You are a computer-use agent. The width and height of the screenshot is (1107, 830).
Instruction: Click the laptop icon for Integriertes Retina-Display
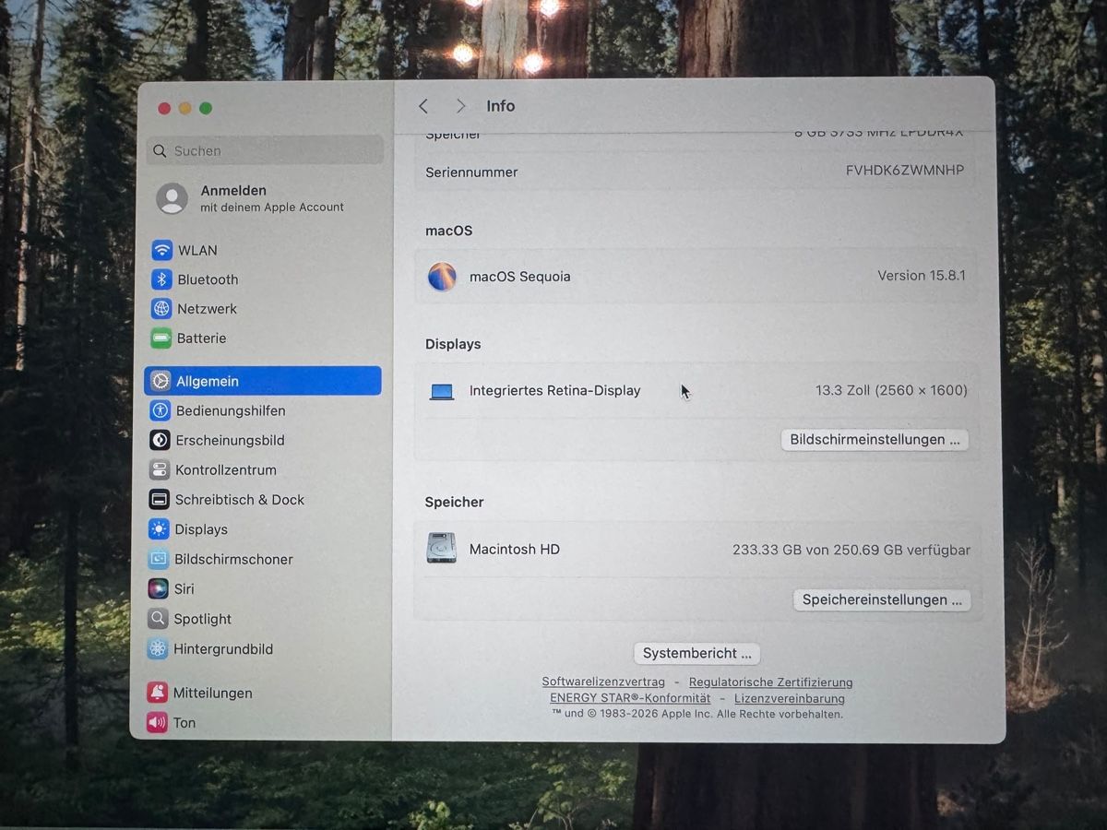(x=442, y=392)
